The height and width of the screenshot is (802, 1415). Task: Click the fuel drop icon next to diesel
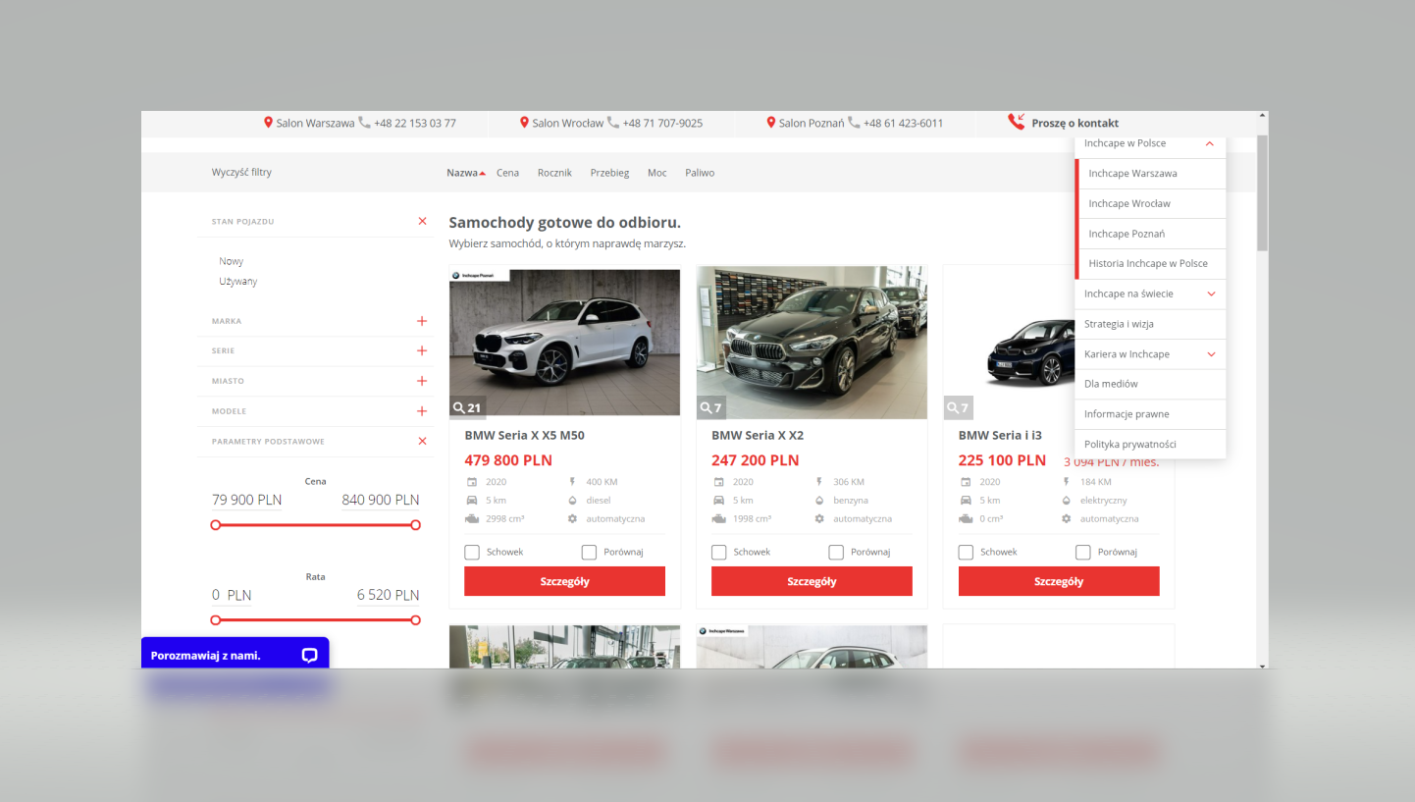[x=572, y=501]
